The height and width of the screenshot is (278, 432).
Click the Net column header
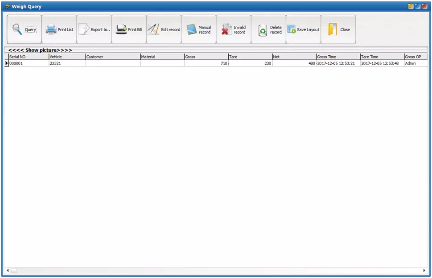coord(294,57)
